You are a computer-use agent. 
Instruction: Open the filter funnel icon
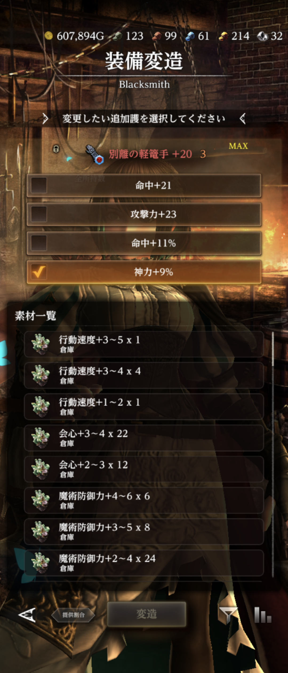(228, 615)
